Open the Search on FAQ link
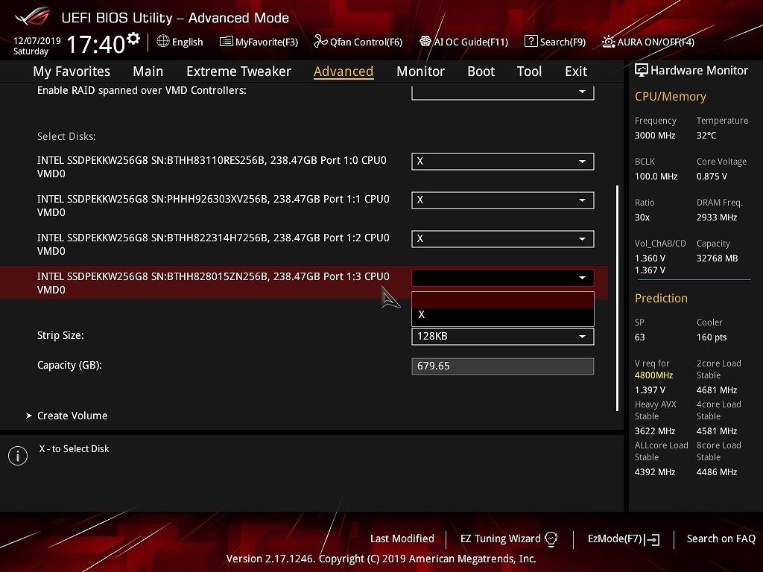This screenshot has height=572, width=763. pyautogui.click(x=721, y=538)
